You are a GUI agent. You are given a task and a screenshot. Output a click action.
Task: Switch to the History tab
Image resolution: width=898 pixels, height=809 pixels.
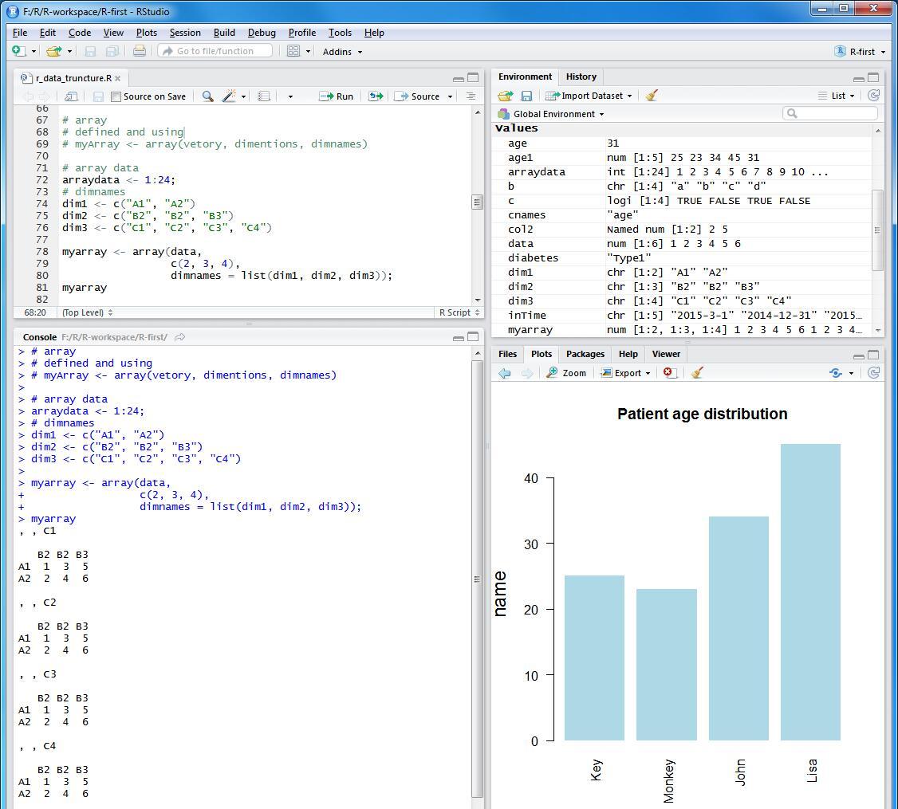point(581,77)
